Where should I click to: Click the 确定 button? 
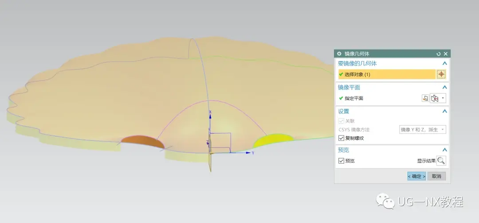pyautogui.click(x=416, y=176)
